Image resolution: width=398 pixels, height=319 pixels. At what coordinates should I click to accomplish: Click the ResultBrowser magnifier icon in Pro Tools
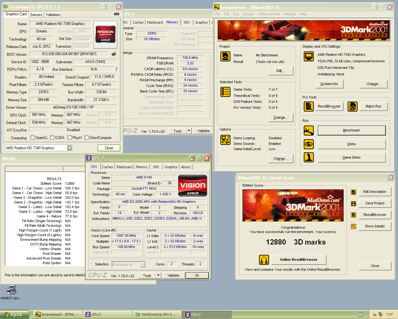(x=309, y=107)
